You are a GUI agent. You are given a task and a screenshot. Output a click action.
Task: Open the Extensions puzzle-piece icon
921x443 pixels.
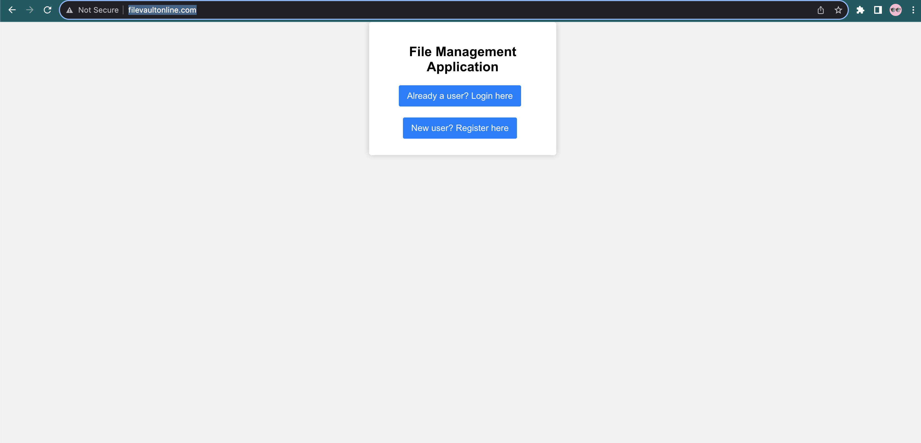pos(861,10)
